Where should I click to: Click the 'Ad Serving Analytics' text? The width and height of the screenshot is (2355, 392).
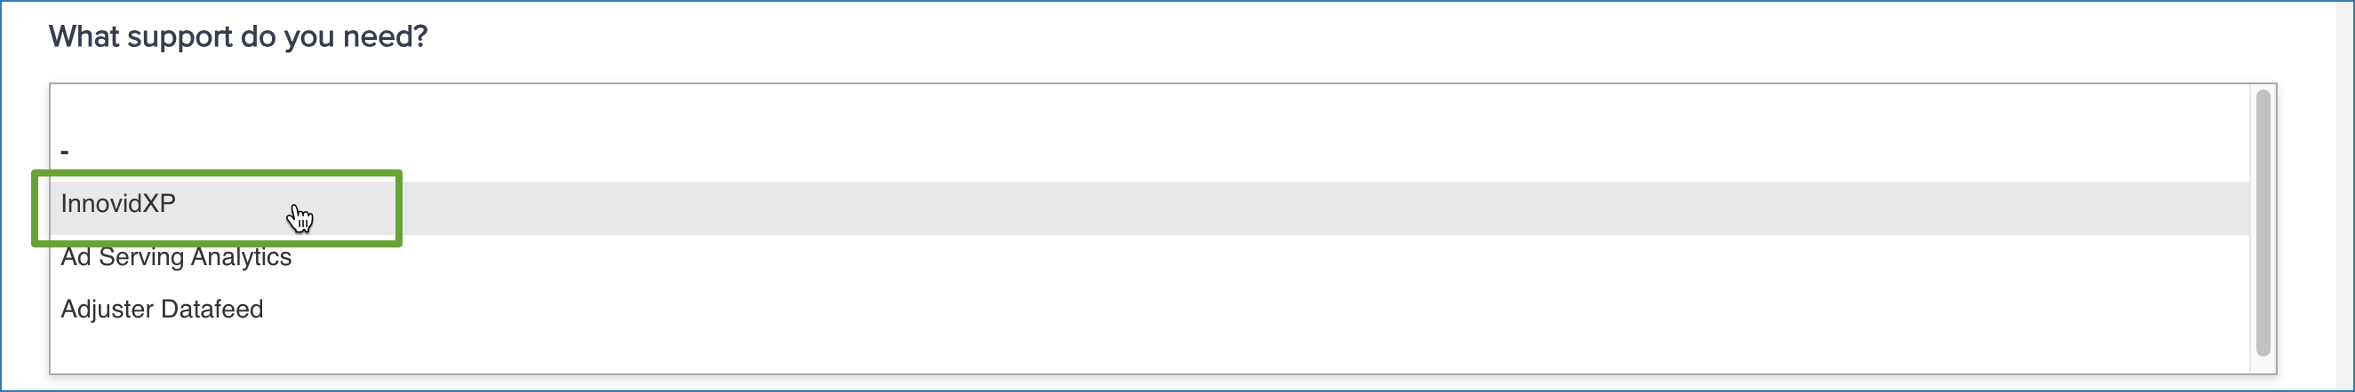(x=176, y=258)
